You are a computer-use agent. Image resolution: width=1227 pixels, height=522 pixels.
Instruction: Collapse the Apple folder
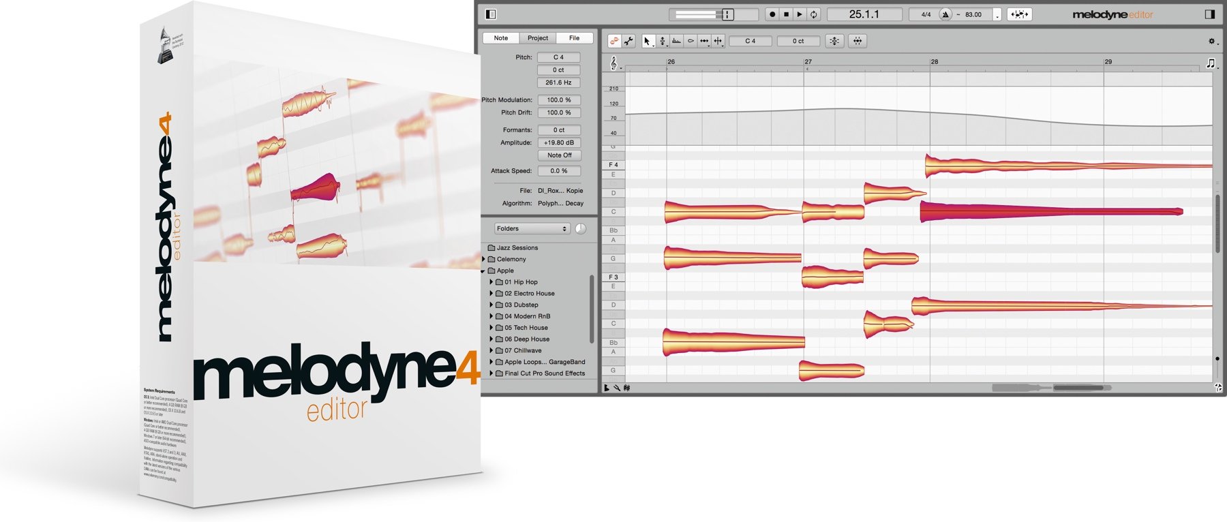483,271
